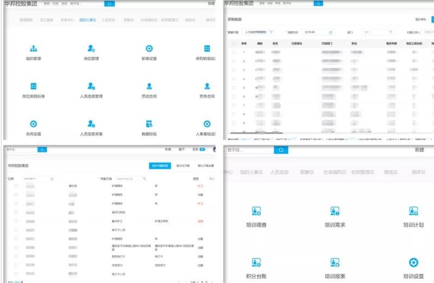
Task: Open the 岗位管理 module icon
Action: point(91,49)
